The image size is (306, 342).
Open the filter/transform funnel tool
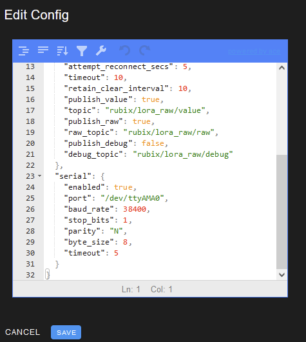click(x=82, y=51)
